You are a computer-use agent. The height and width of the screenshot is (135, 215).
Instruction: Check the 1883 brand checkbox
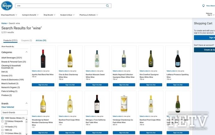click(x=3, y=130)
